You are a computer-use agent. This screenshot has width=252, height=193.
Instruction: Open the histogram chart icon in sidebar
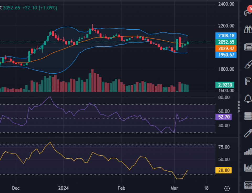pos(248,168)
